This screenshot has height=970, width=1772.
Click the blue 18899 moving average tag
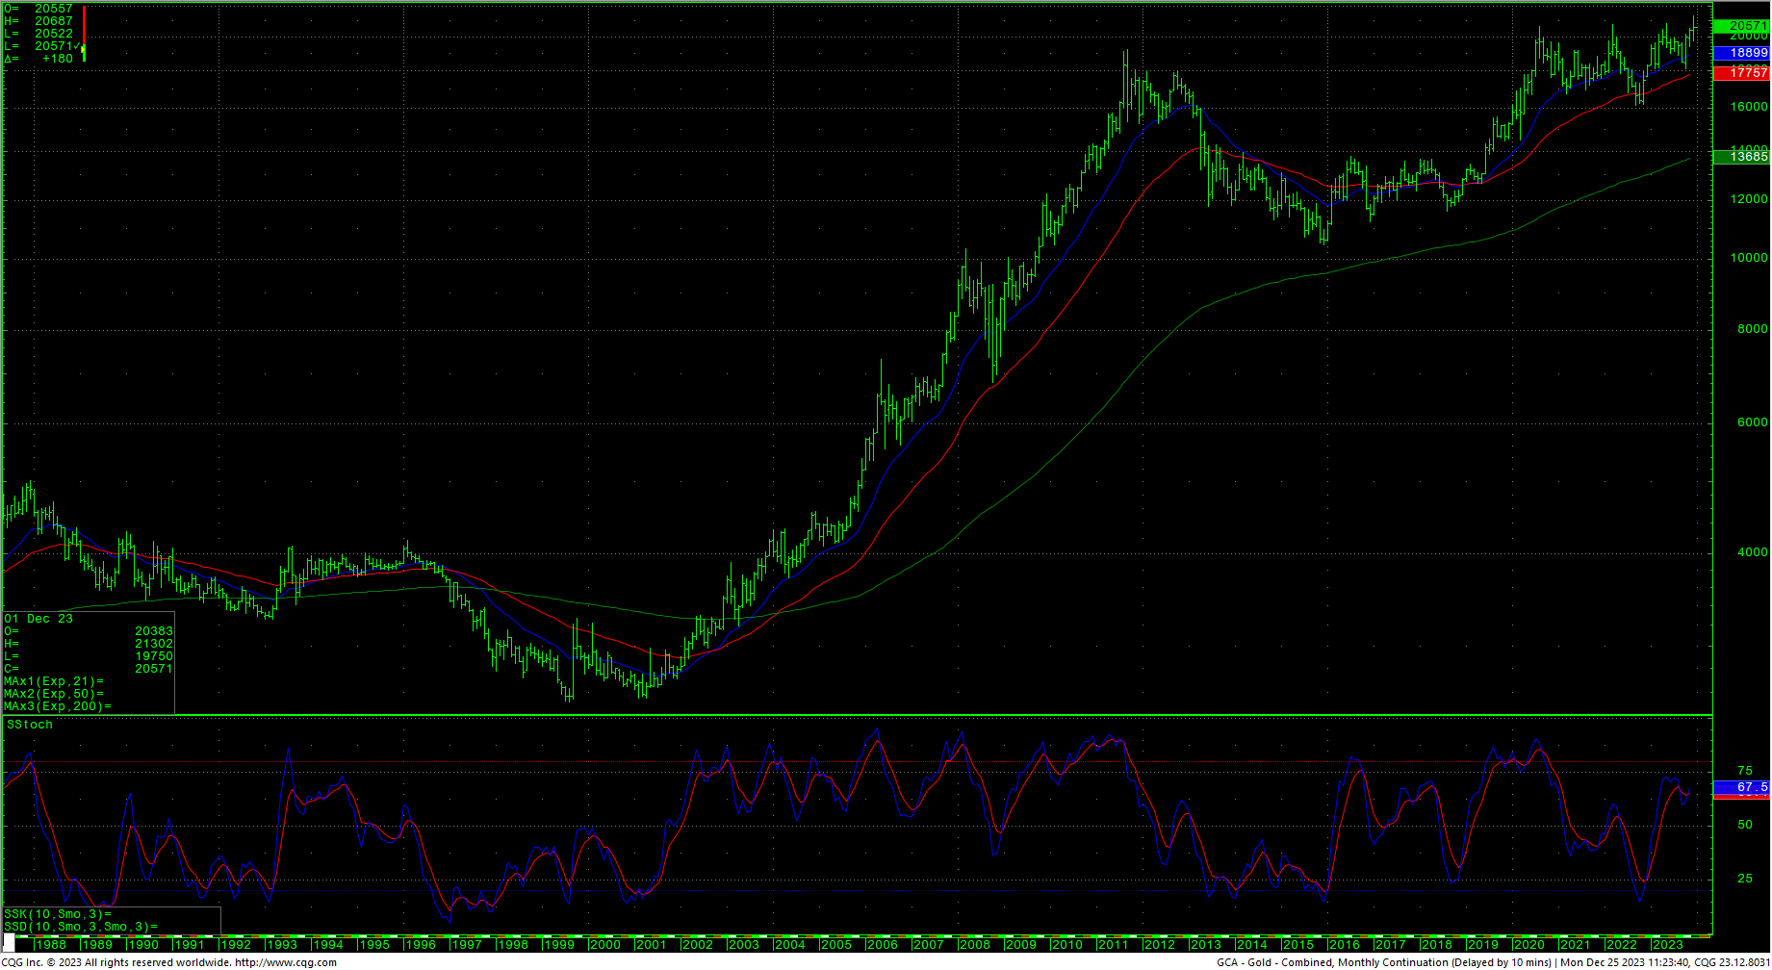[1746, 53]
